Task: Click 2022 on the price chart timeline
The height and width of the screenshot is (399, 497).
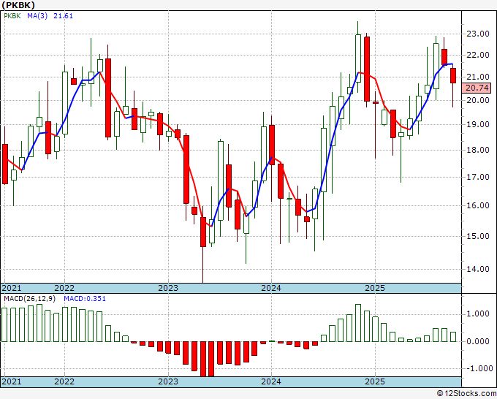Action: click(x=64, y=288)
